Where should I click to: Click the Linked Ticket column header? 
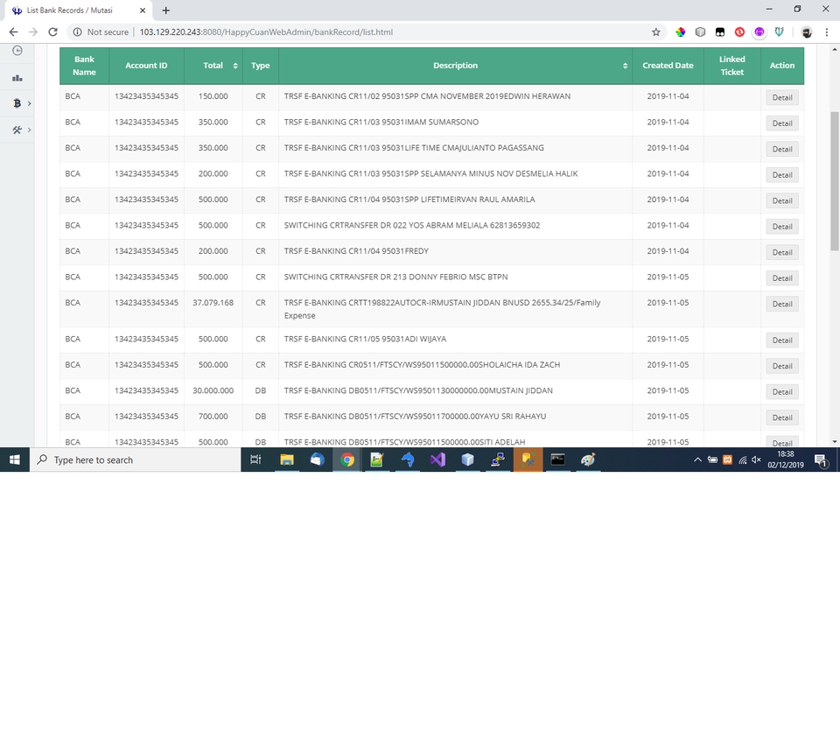pos(731,66)
